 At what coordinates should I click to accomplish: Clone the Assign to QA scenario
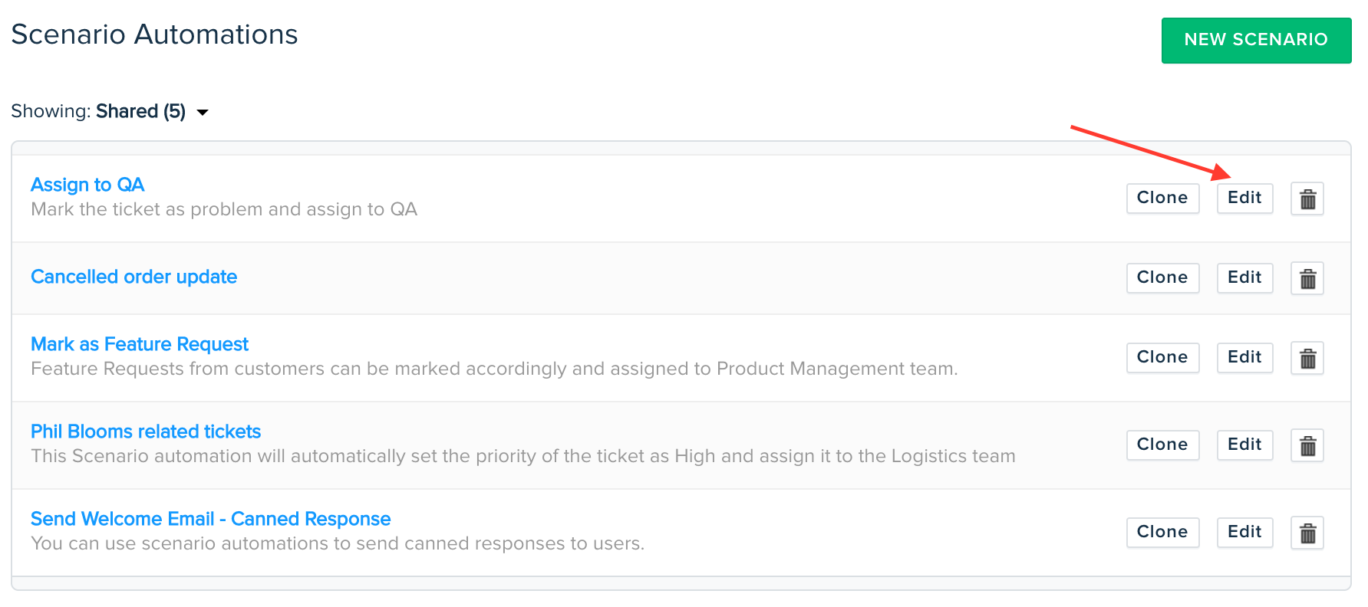point(1162,199)
